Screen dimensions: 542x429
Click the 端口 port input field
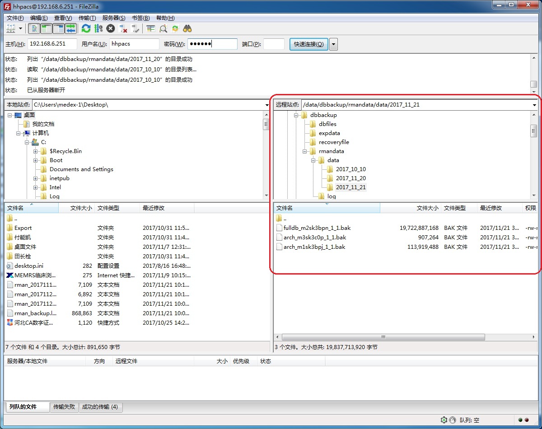(x=274, y=44)
